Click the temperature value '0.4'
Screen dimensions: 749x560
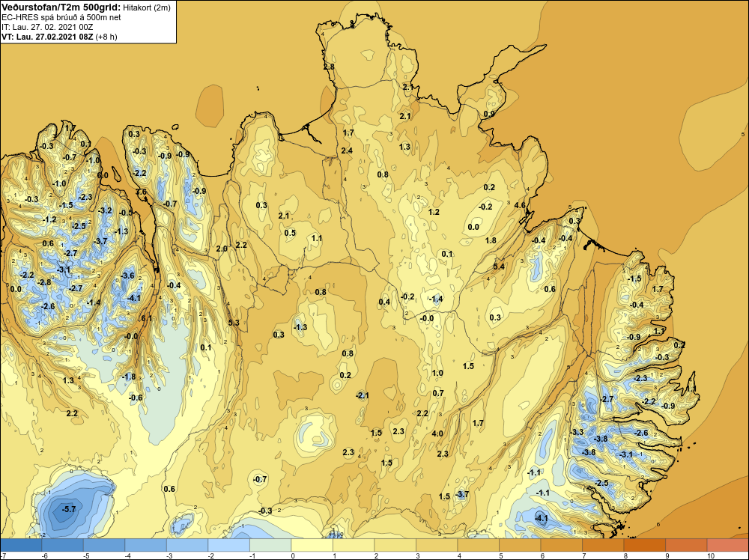pyautogui.click(x=384, y=302)
